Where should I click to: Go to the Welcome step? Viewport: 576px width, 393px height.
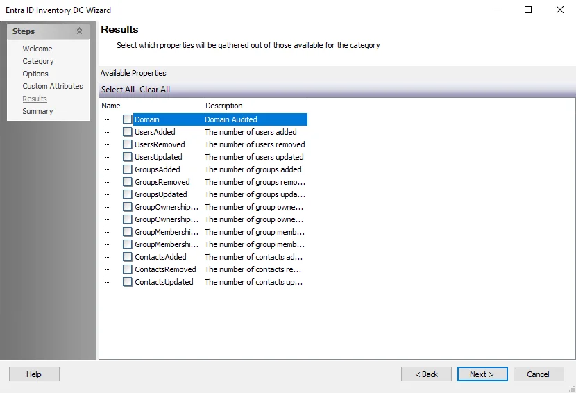(37, 49)
